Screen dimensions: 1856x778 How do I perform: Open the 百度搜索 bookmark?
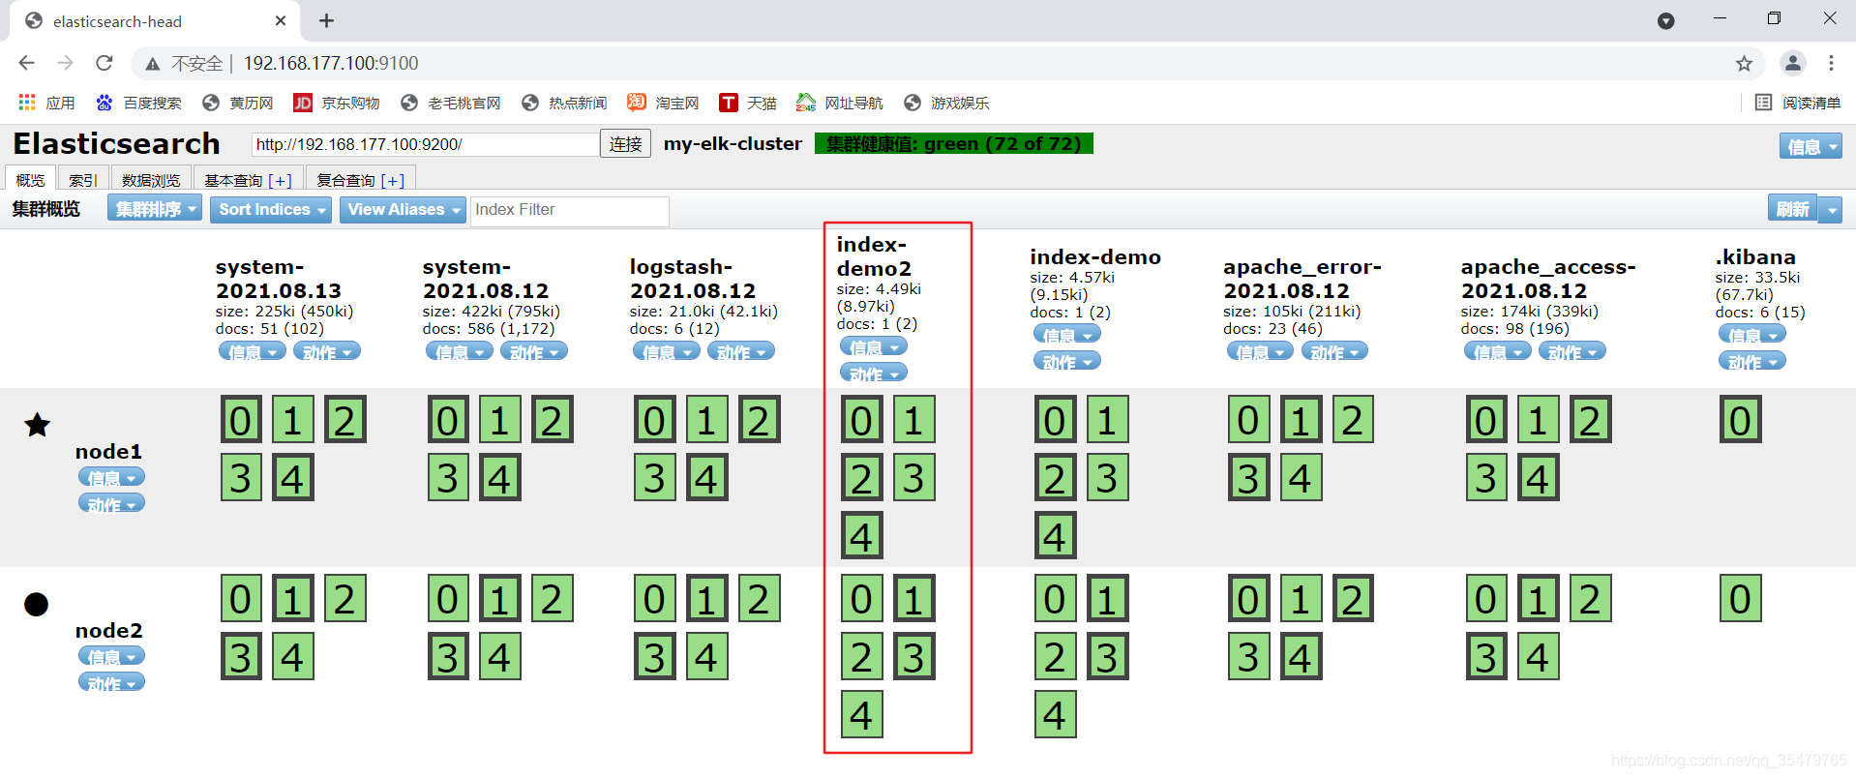coord(138,103)
